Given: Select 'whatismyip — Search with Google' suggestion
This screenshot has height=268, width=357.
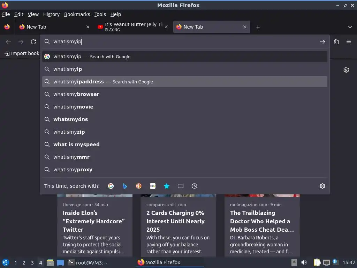Looking at the screenshot, I should [185, 57].
